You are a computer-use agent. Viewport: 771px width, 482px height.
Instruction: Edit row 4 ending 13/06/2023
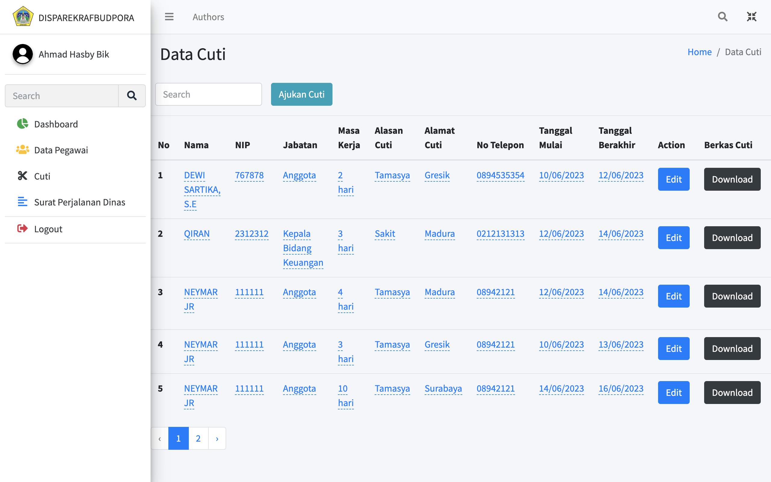[x=673, y=349]
